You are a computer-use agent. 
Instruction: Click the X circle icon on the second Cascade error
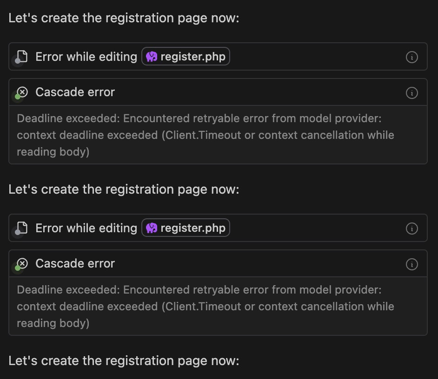click(x=22, y=263)
